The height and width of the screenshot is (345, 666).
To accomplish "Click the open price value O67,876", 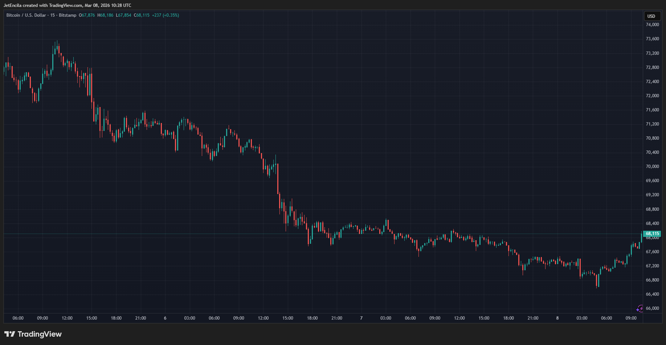I will (x=87, y=15).
